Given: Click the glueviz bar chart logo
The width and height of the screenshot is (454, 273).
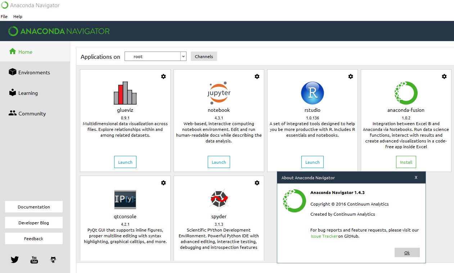Looking at the screenshot, I should pos(125,93).
